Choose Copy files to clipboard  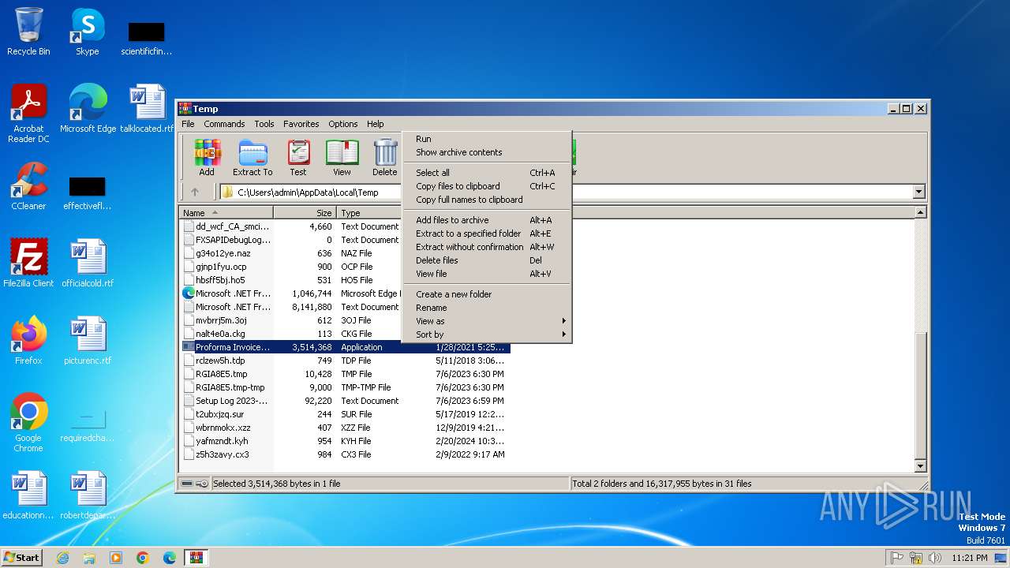click(487, 186)
